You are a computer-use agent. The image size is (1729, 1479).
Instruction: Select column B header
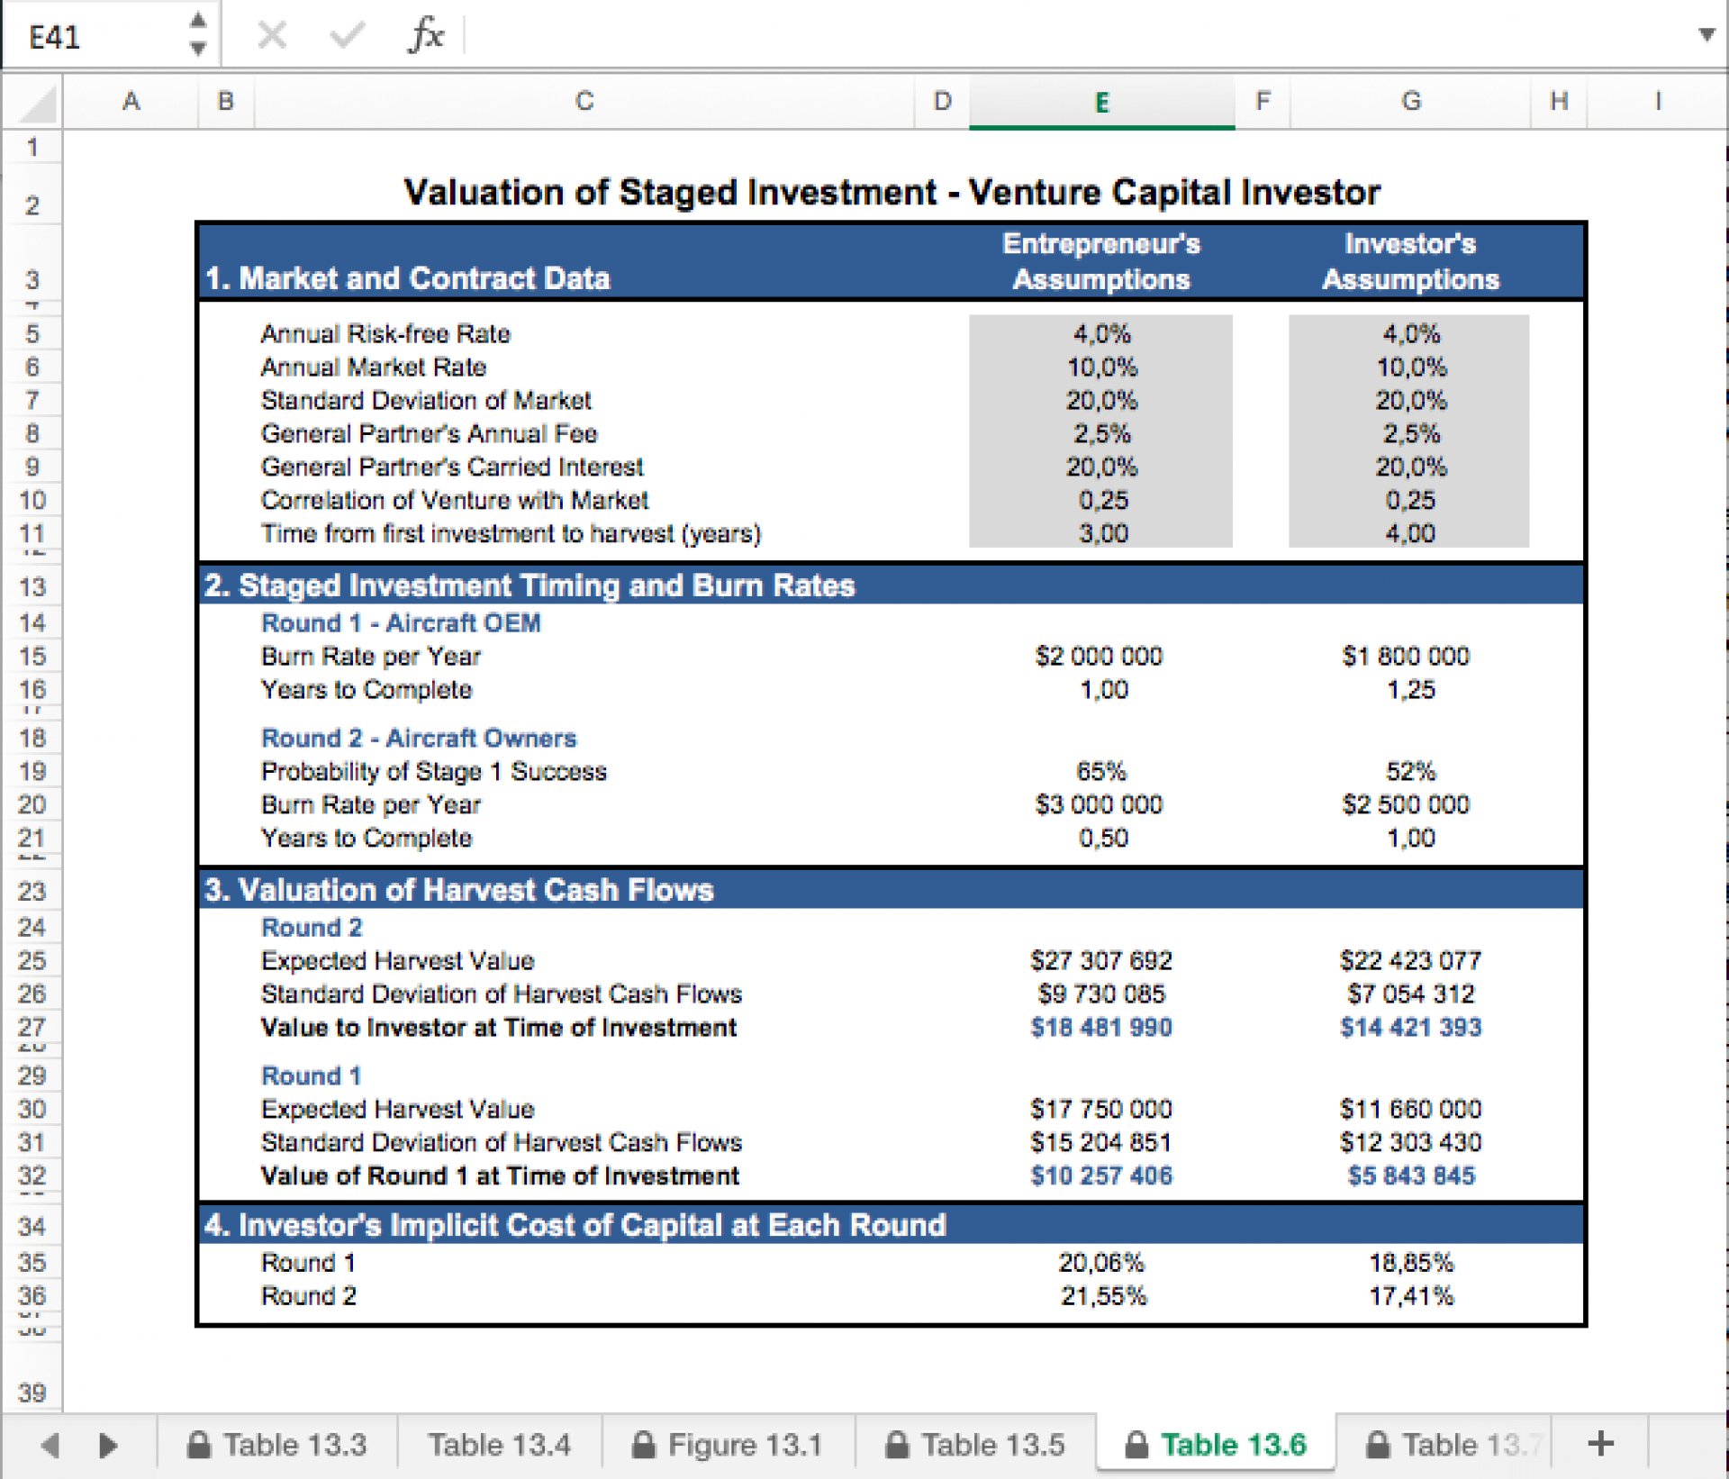(226, 101)
